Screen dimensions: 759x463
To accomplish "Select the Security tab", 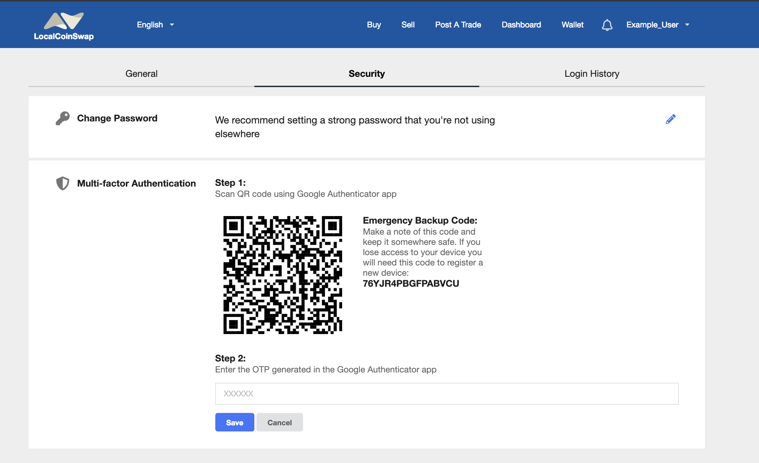I will tap(366, 74).
